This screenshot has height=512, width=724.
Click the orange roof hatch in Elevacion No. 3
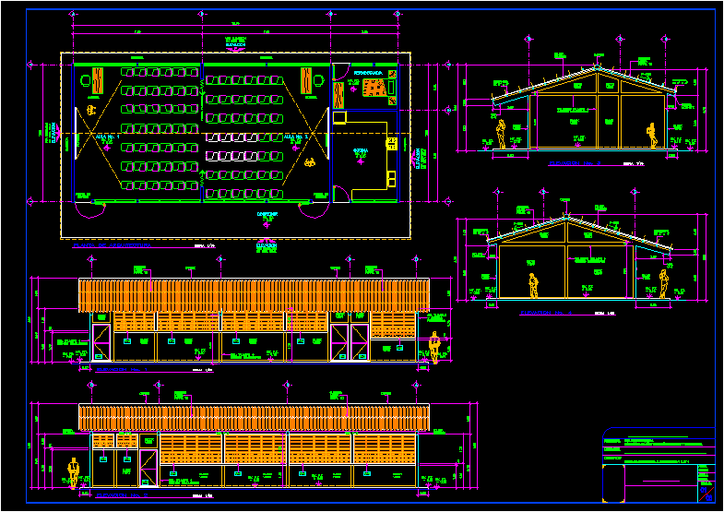[x=254, y=417]
